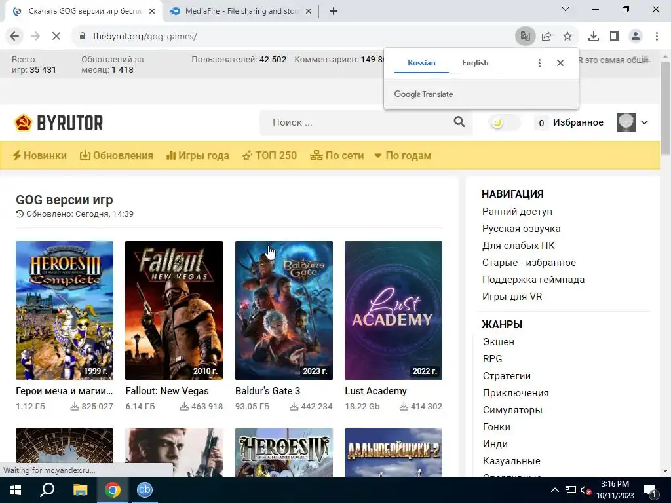This screenshot has height=503, width=671.
Task: Select the Russian tab in translate popup
Action: [x=421, y=63]
